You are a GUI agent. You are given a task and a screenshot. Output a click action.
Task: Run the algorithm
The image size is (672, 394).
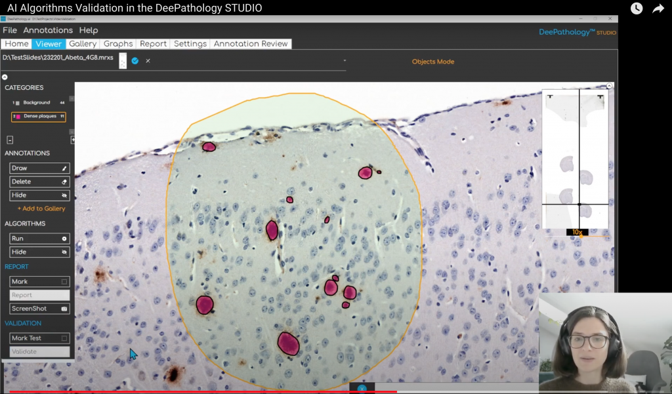(39, 239)
